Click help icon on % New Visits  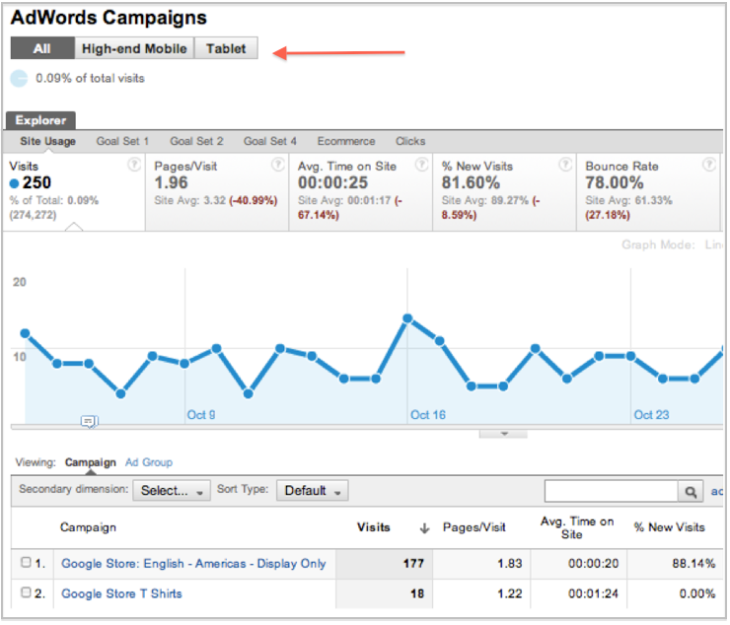[x=565, y=166]
